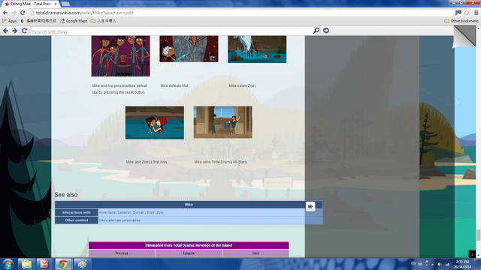Open the Duncan interaction link

[x=138, y=212]
